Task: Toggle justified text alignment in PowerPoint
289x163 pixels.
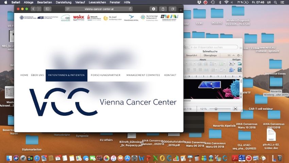Action: (x=200, y=70)
